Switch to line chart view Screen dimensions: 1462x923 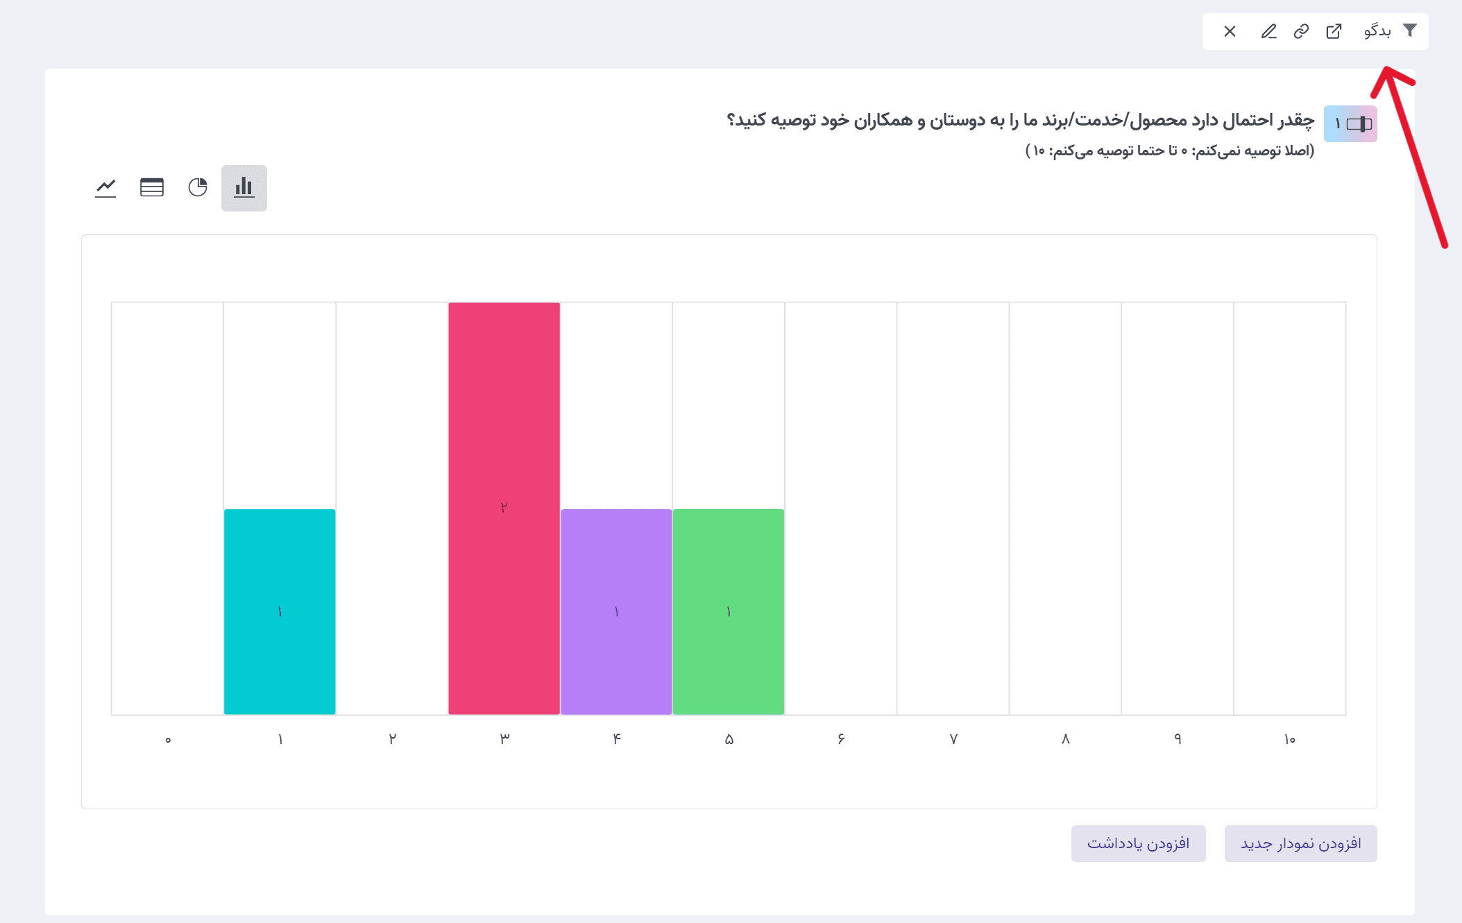tap(105, 188)
